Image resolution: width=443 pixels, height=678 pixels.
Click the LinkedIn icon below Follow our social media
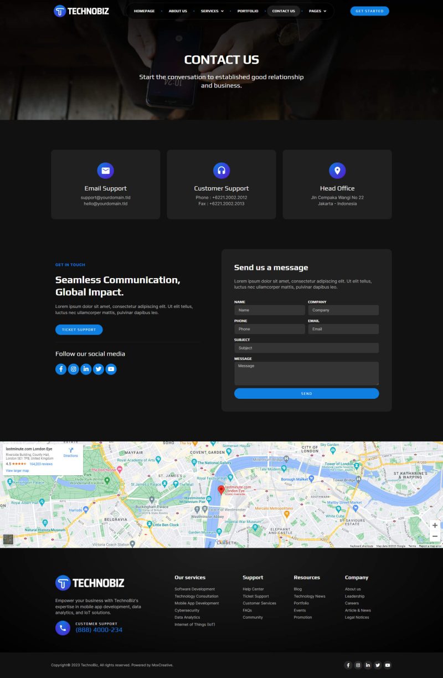[86, 369]
